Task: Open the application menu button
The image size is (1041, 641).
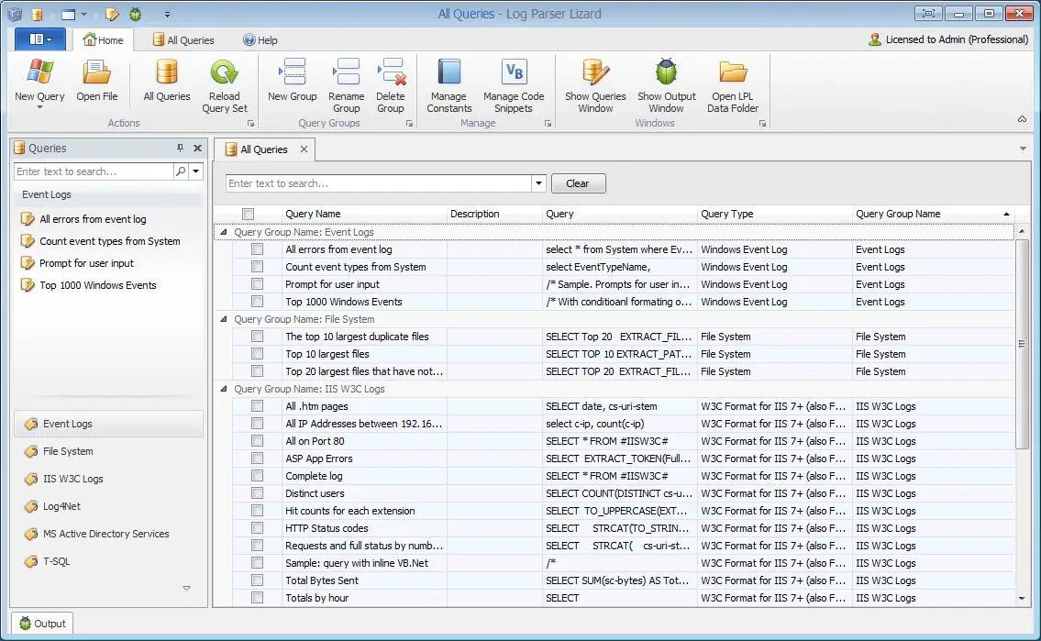Action: click(x=39, y=39)
